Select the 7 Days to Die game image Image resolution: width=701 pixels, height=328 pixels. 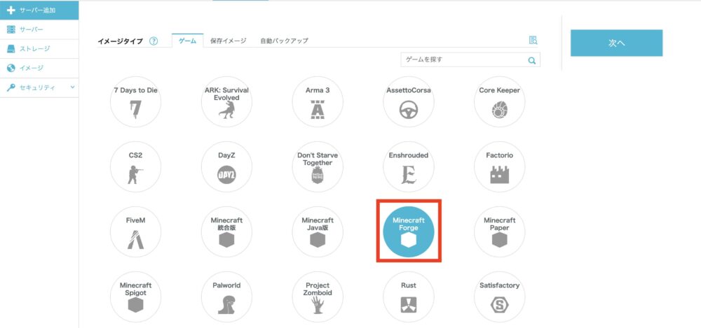coord(135,101)
